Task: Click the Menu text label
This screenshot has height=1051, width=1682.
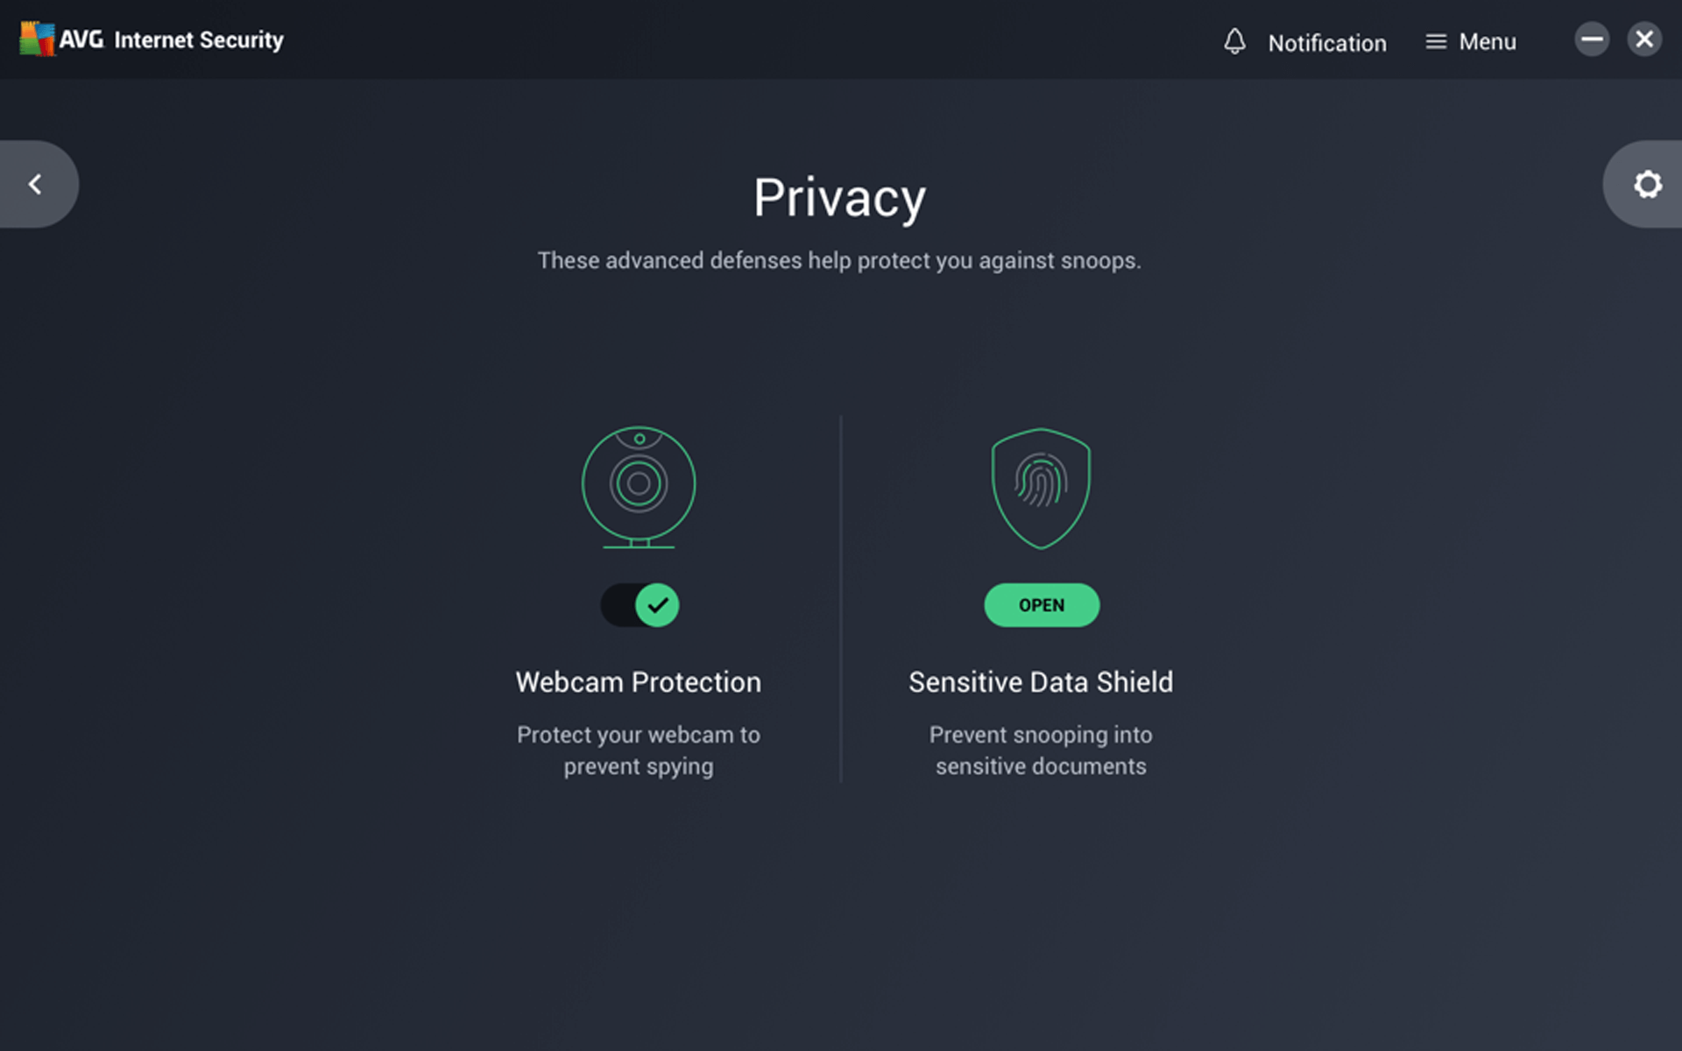Action: coord(1488,41)
